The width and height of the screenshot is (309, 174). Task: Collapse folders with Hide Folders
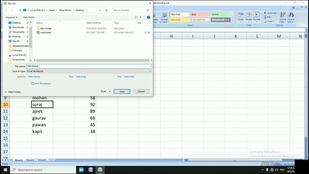point(13,92)
